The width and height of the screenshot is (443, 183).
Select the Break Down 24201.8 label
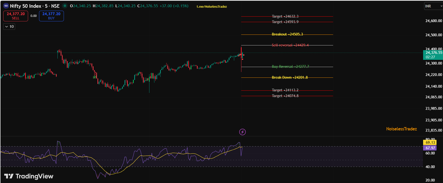pyautogui.click(x=290, y=77)
